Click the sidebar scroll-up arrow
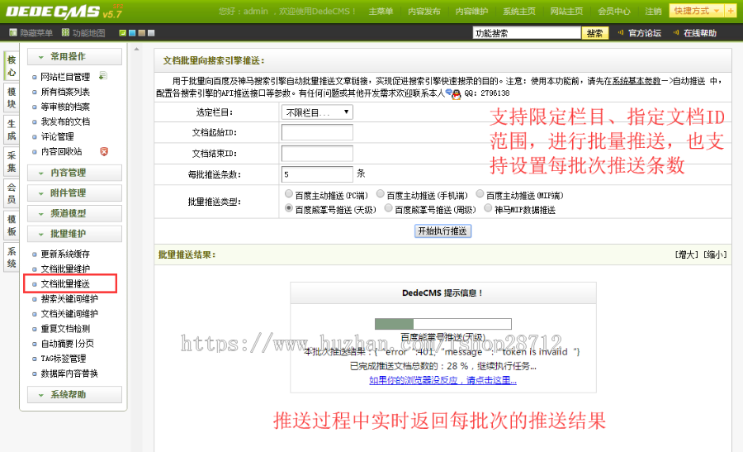 click(136, 50)
